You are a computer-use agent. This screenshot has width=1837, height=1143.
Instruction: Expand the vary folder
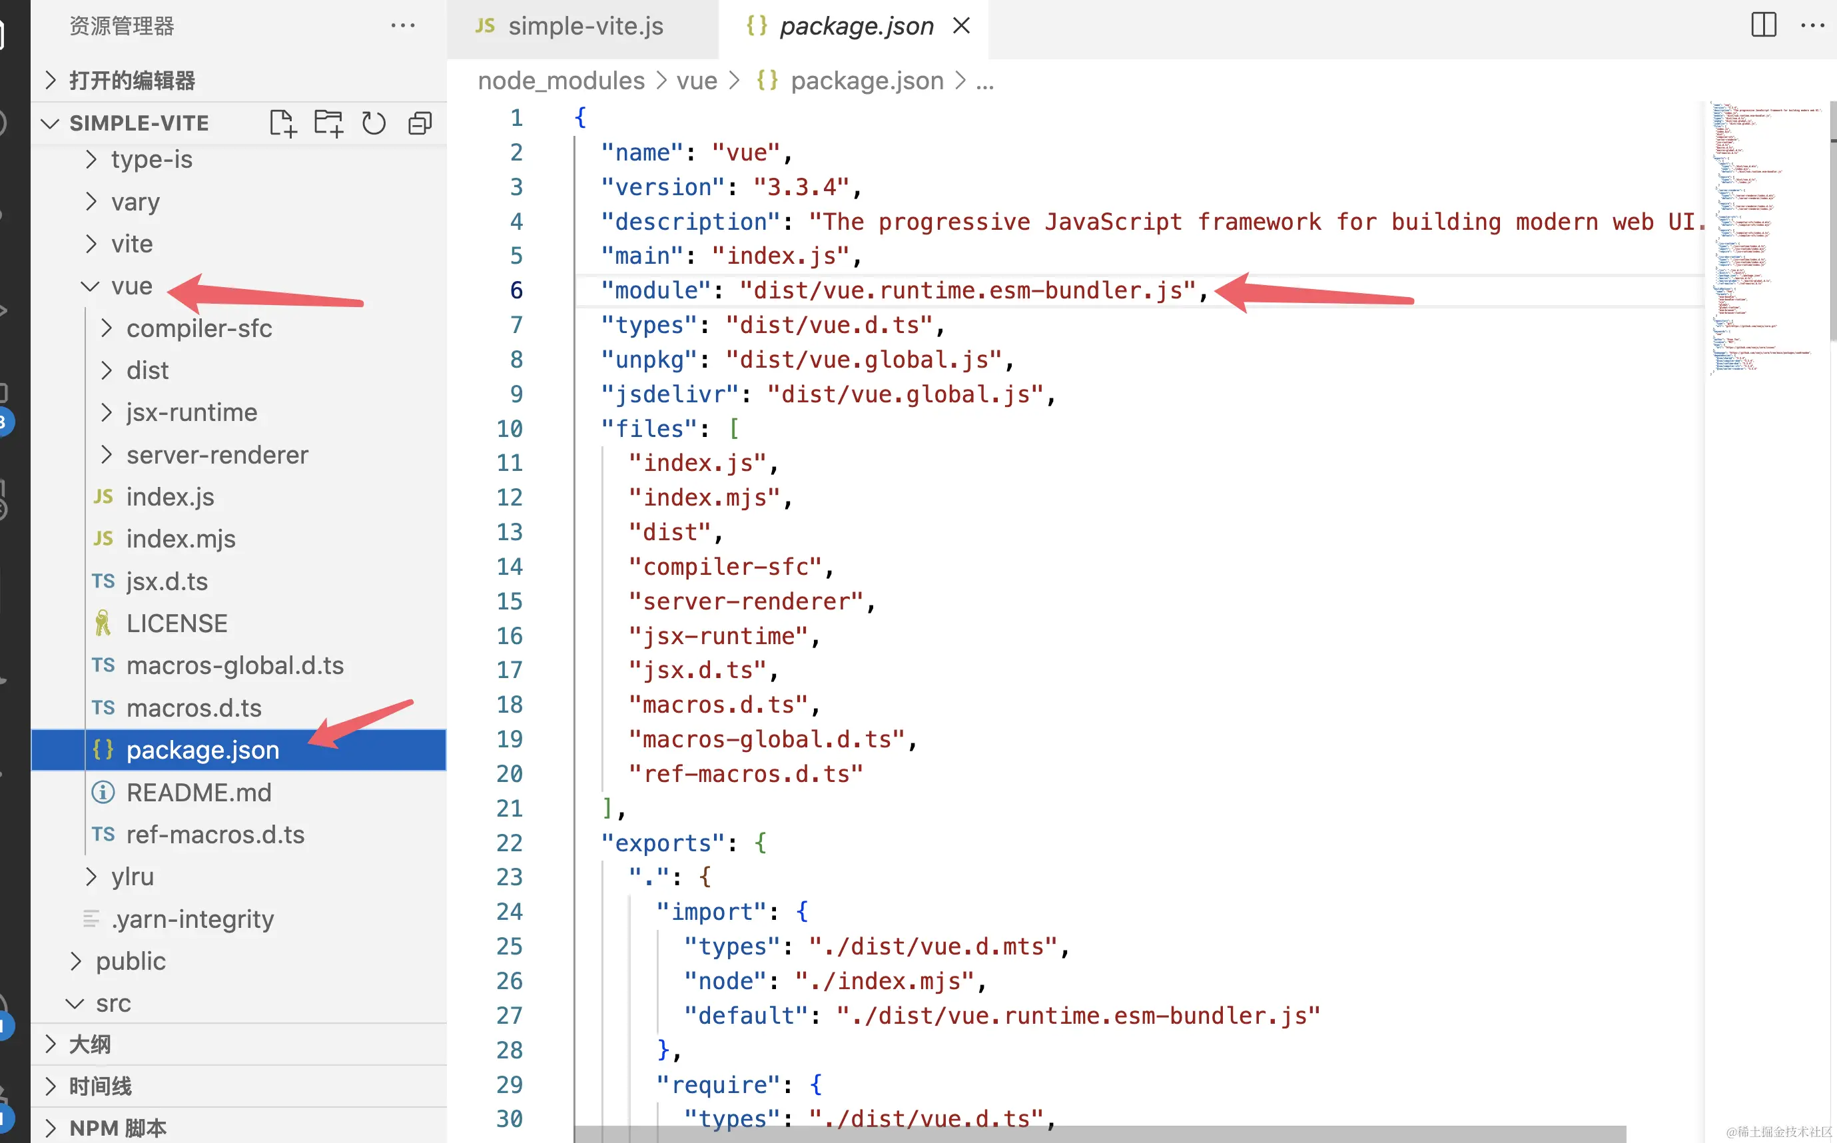click(239, 202)
